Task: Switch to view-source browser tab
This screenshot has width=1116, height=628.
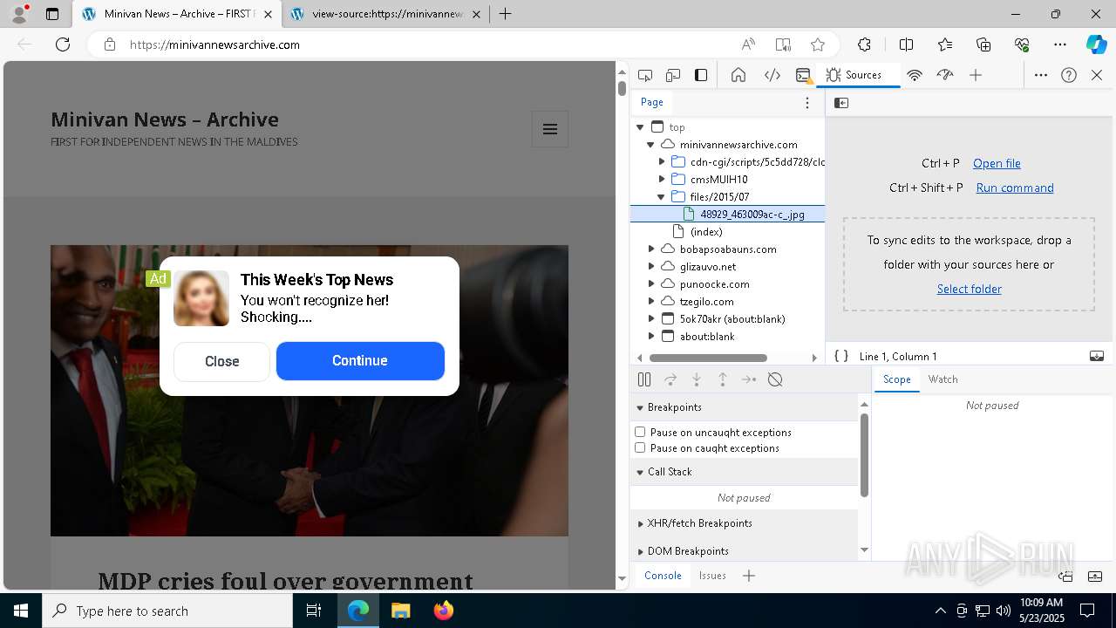Action: point(388,14)
